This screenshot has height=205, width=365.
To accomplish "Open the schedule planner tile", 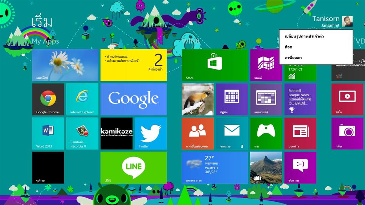I will tap(266, 99).
